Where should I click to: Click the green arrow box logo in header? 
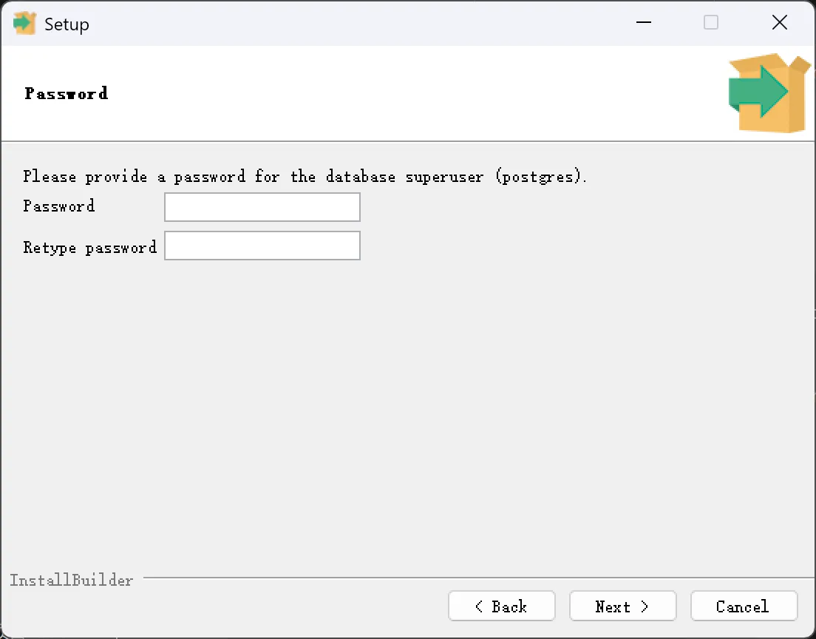[769, 92]
